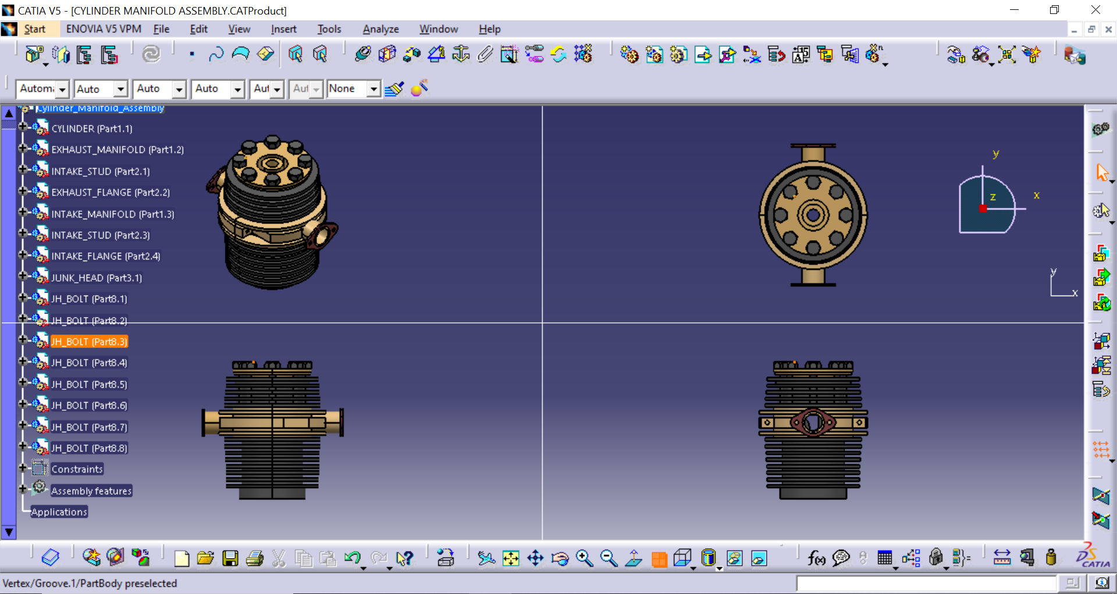The width and height of the screenshot is (1117, 594).
Task: Expand the JH_BOLT (Part8.3) node
Action: [23, 339]
